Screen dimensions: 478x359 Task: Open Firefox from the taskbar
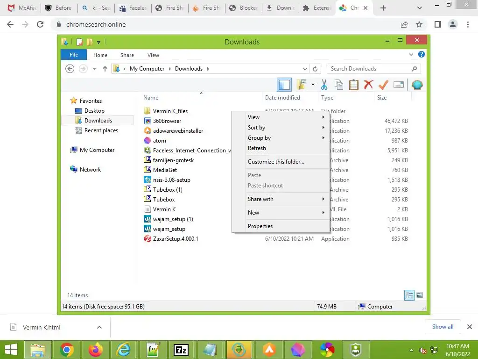coord(95,350)
